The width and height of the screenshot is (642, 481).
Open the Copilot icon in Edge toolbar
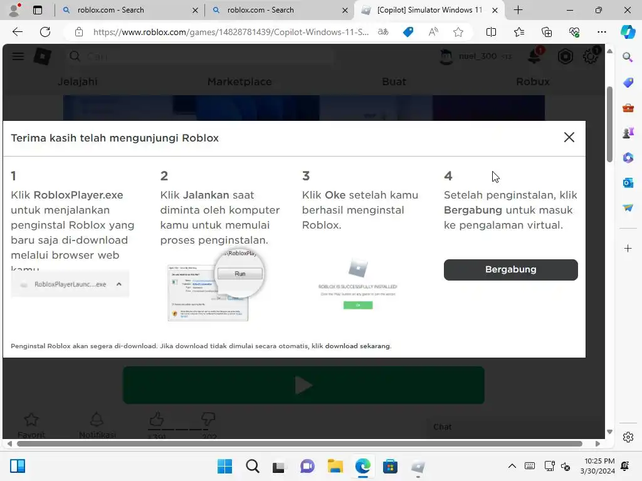628,32
